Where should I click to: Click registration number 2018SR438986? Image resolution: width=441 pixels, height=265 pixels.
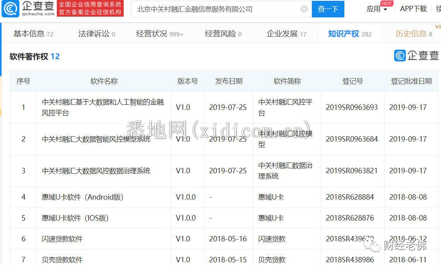(x=350, y=260)
